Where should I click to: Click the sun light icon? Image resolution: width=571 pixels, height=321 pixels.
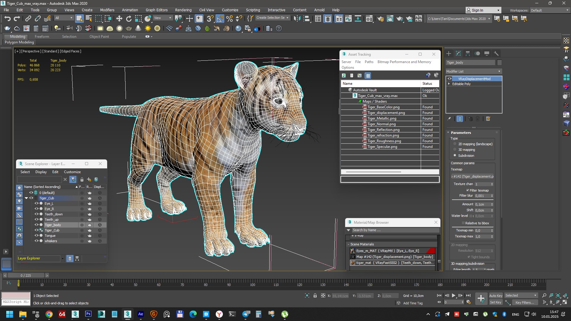[x=148, y=29]
